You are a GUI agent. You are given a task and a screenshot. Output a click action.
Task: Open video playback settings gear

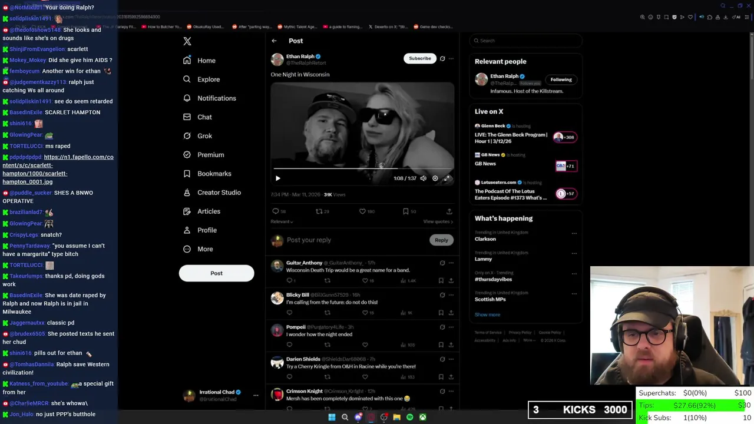[435, 178]
